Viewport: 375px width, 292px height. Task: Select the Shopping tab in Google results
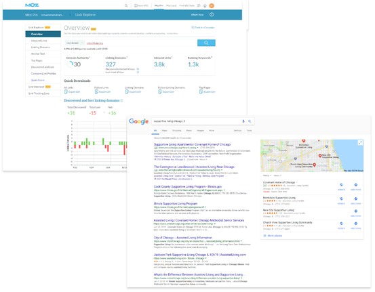[177, 131]
